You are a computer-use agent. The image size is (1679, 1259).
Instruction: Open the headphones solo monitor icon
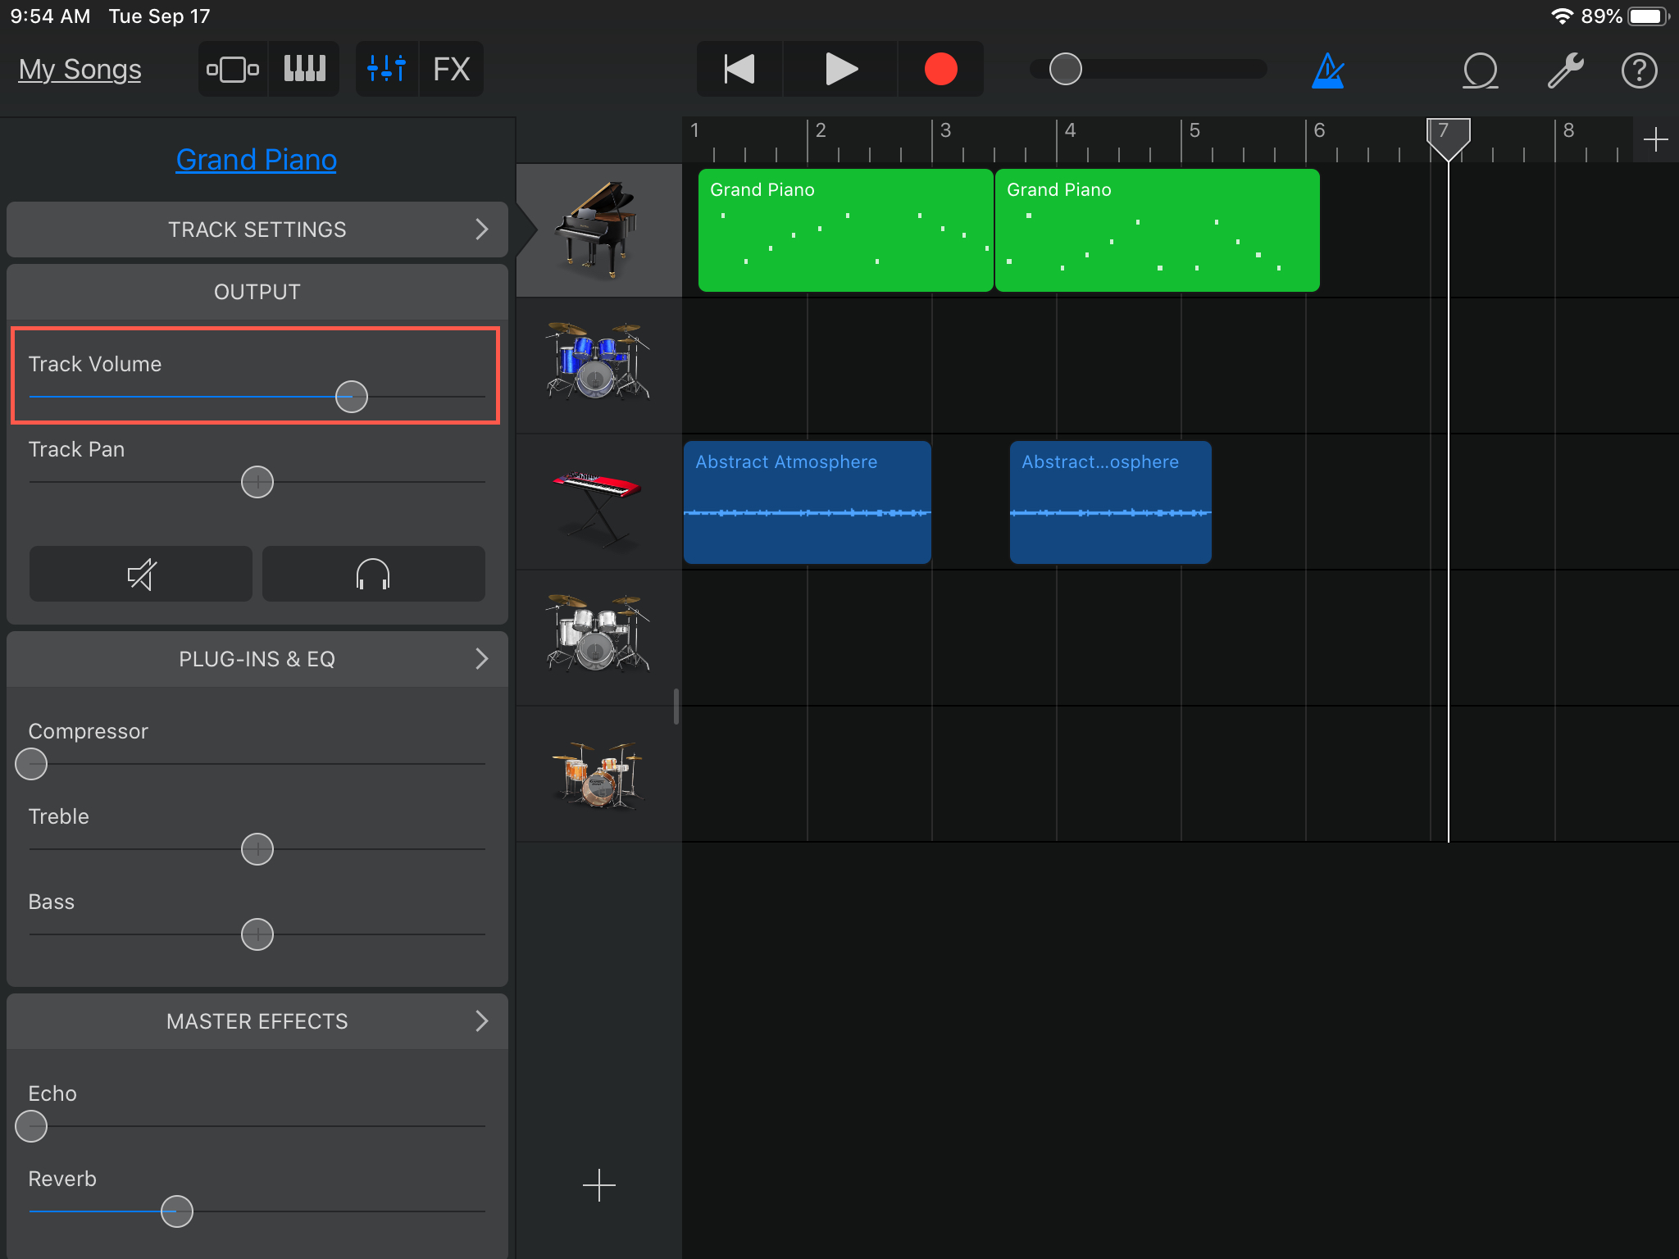click(373, 574)
